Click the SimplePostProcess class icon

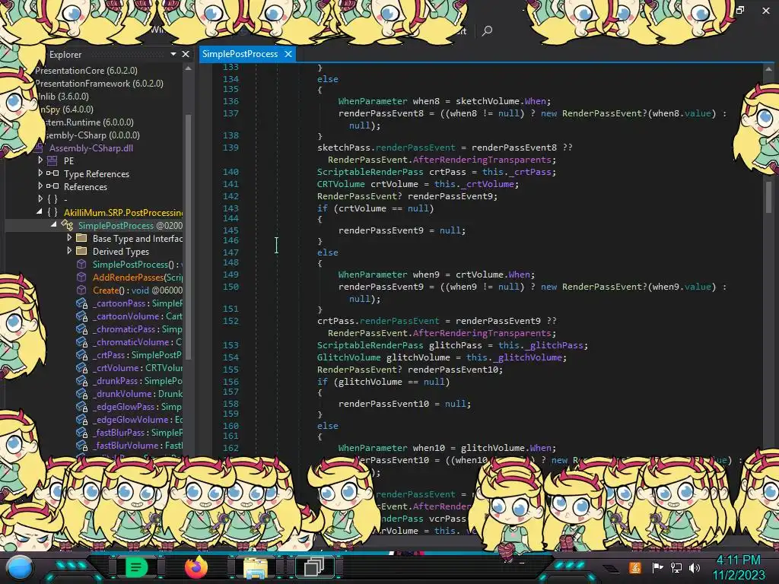pos(67,225)
